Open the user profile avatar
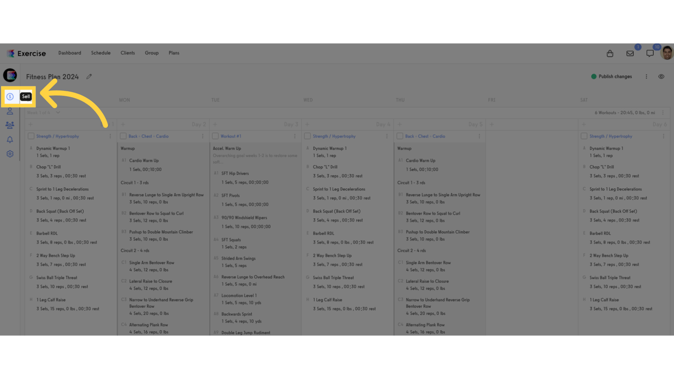 pos(667,53)
